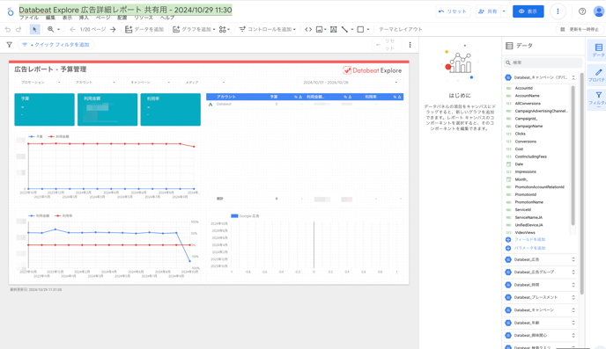Open the header three-dot more options
The image size is (606, 349).
pyautogui.click(x=558, y=11)
